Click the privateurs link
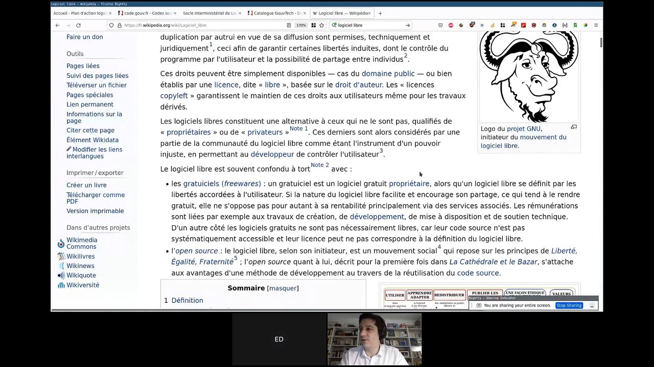Screen dimensions: 654x367 (x=265, y=132)
